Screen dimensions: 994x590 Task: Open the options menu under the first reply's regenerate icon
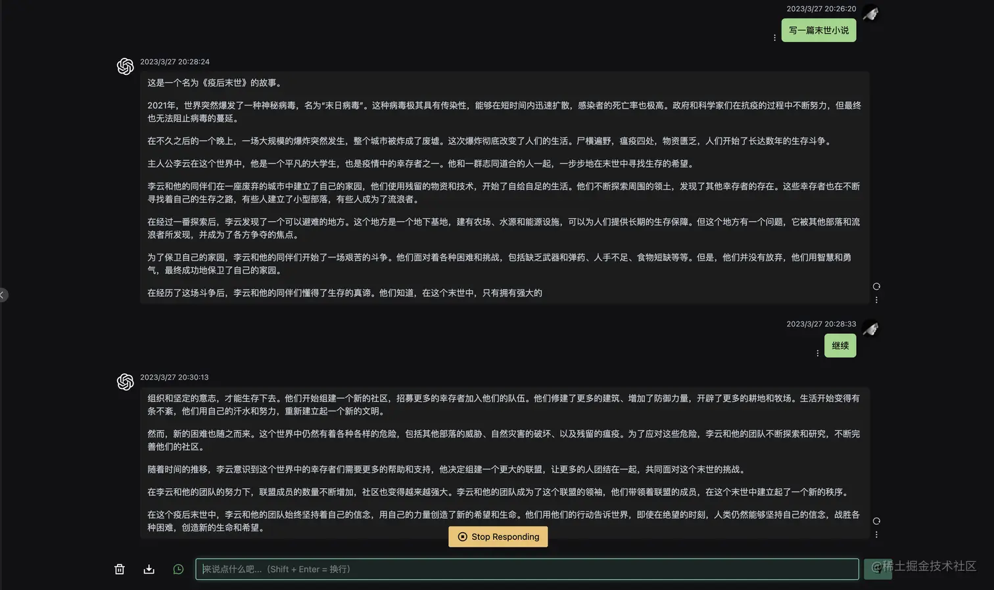(x=876, y=300)
